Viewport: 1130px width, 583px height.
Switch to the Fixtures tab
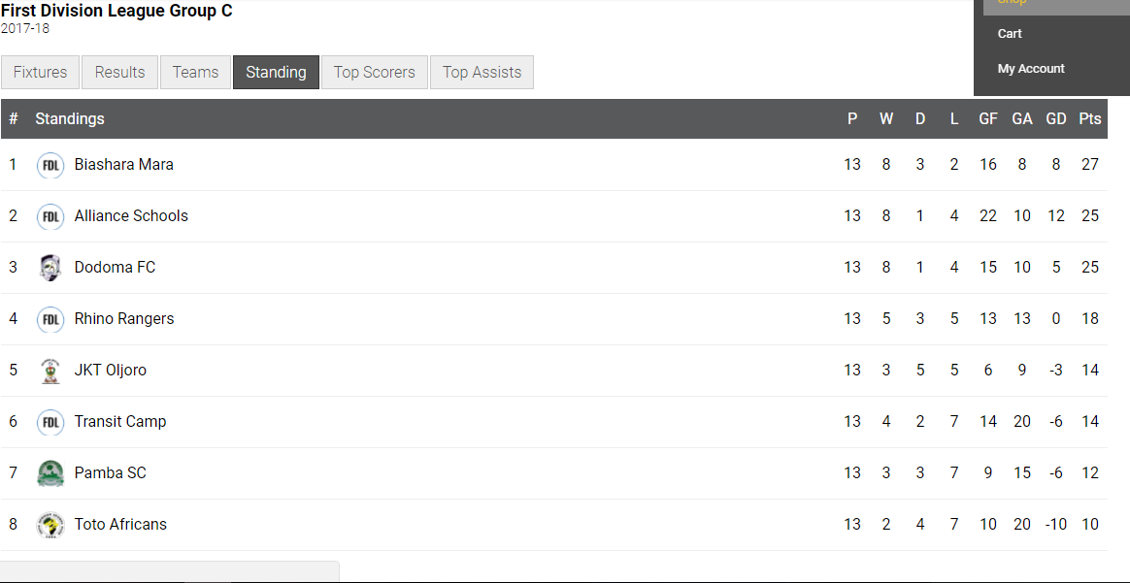tap(41, 73)
